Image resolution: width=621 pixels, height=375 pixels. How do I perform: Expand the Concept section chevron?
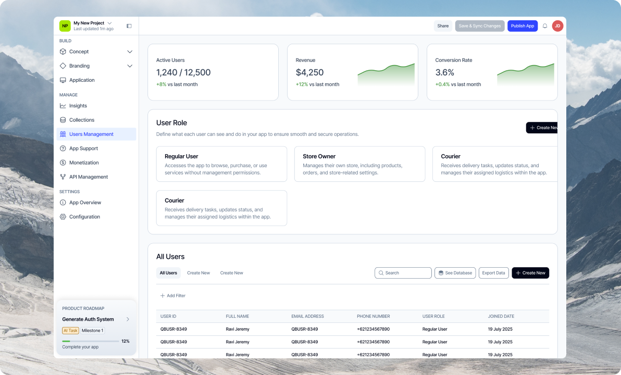tap(130, 52)
